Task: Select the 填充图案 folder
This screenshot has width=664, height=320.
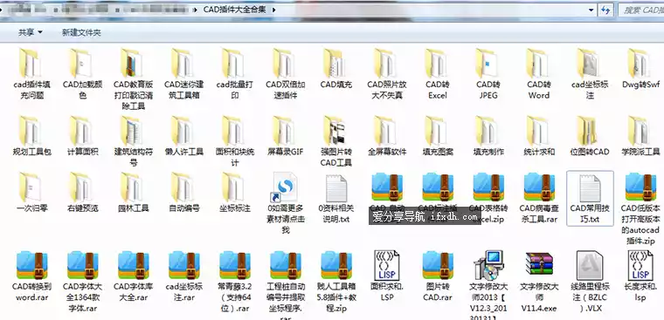Action: 438,136
